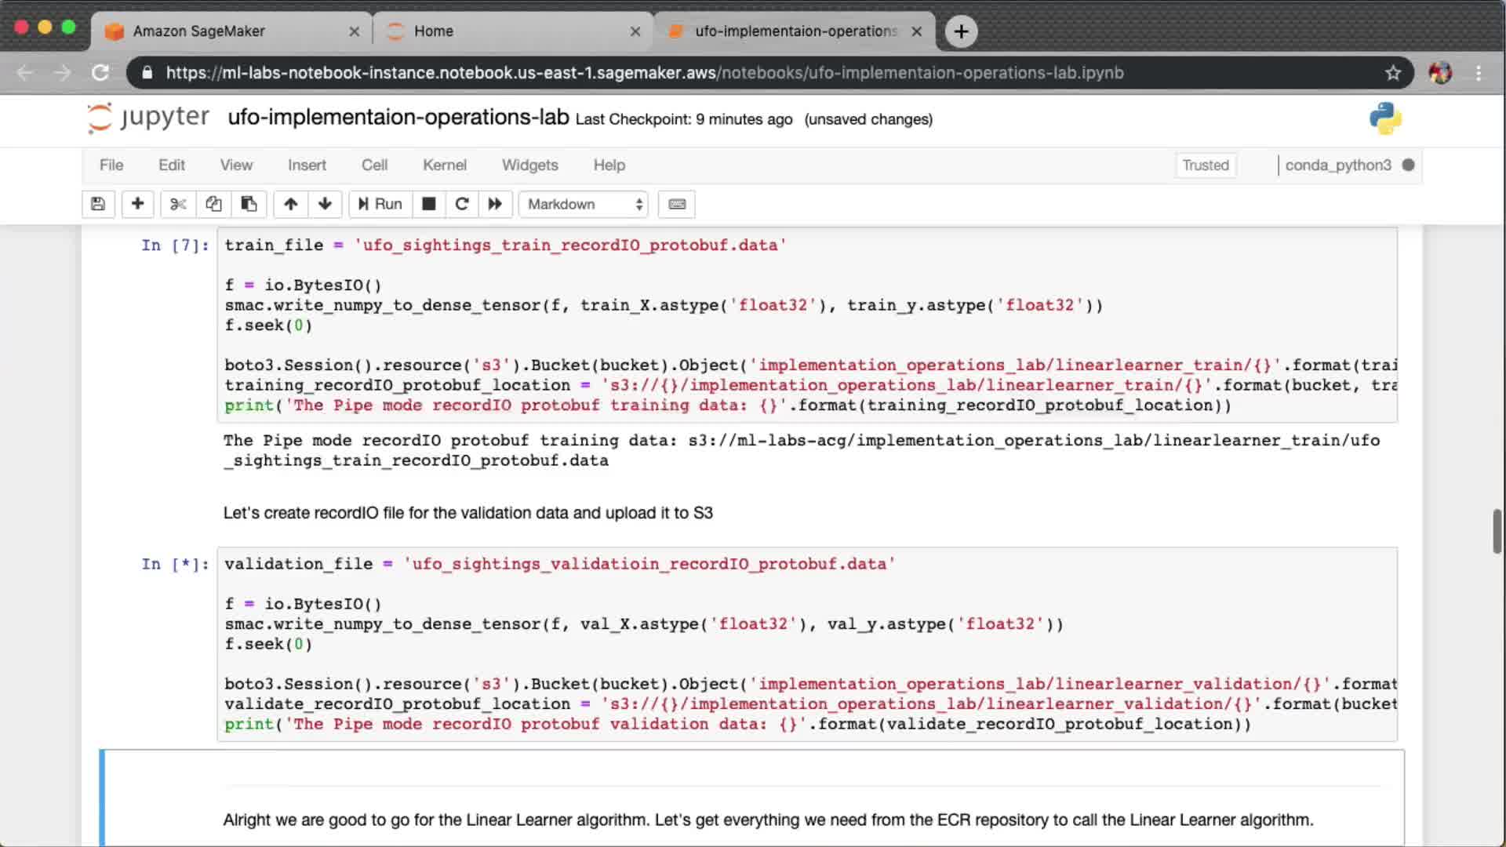1506x847 pixels.
Task: Click the notebook vertical scrollbar thumb
Action: point(1497,531)
